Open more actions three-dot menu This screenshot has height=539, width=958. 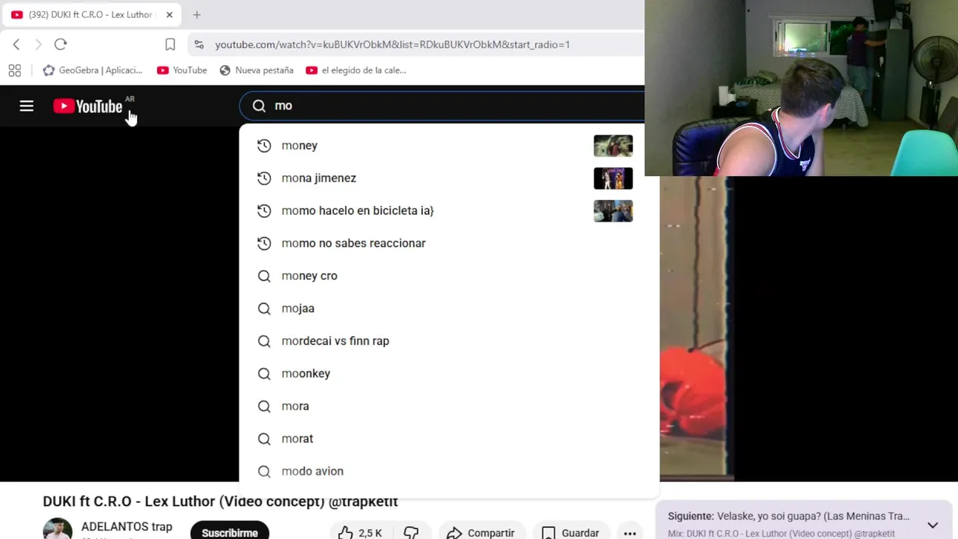pos(630,532)
